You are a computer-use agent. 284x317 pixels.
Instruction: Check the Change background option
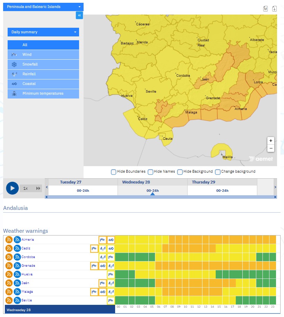pos(218,172)
